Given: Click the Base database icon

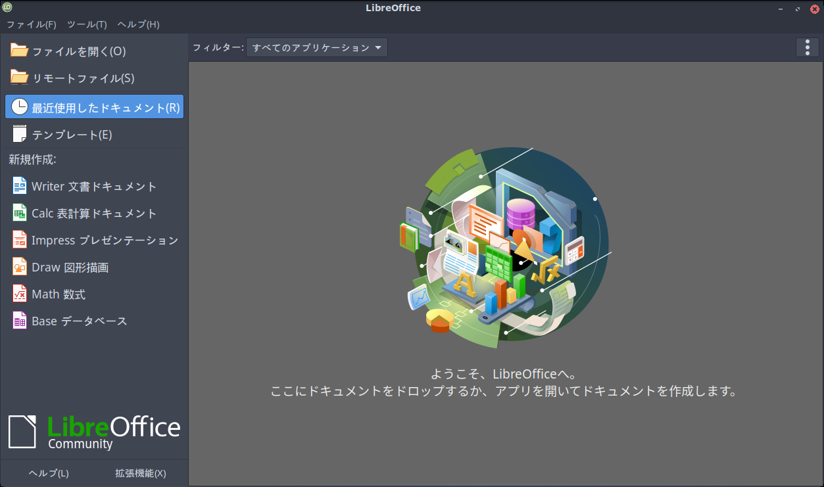Looking at the screenshot, I should [20, 321].
